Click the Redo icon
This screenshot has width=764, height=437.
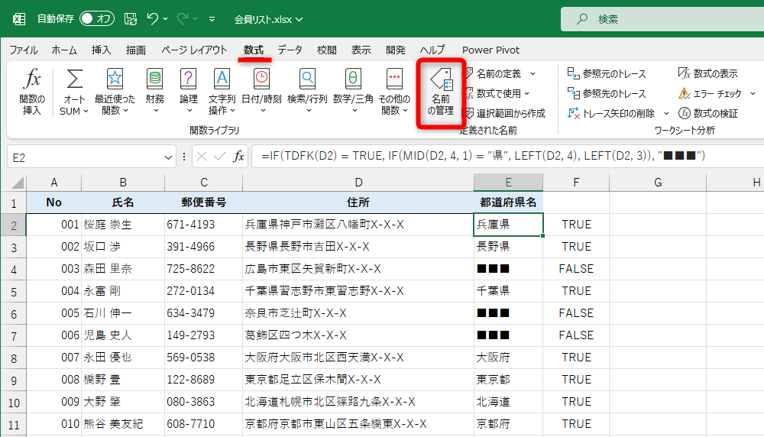tap(183, 19)
